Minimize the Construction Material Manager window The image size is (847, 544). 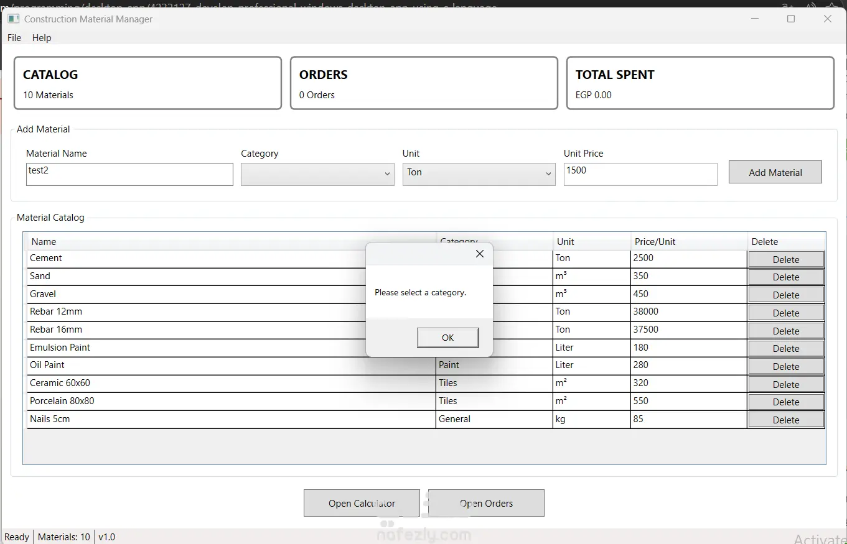pyautogui.click(x=755, y=19)
